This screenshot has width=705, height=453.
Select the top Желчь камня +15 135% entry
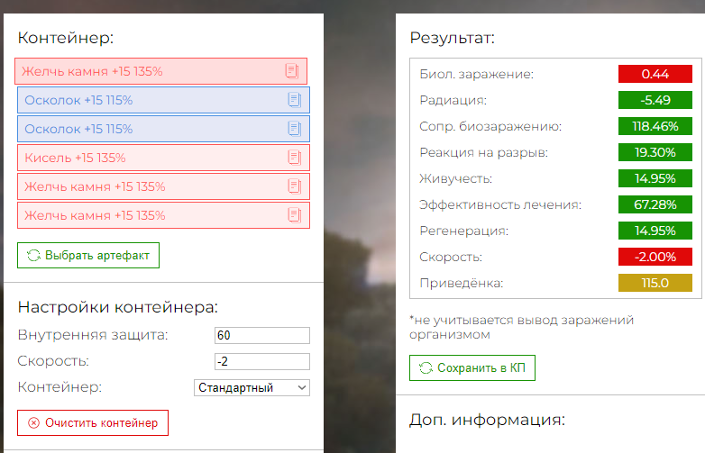(161, 71)
